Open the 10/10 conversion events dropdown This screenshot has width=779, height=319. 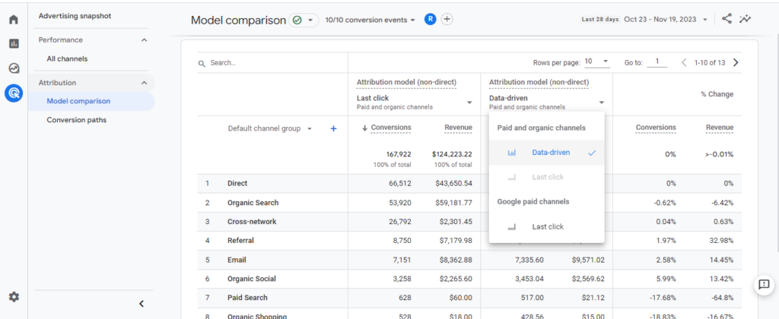[370, 20]
